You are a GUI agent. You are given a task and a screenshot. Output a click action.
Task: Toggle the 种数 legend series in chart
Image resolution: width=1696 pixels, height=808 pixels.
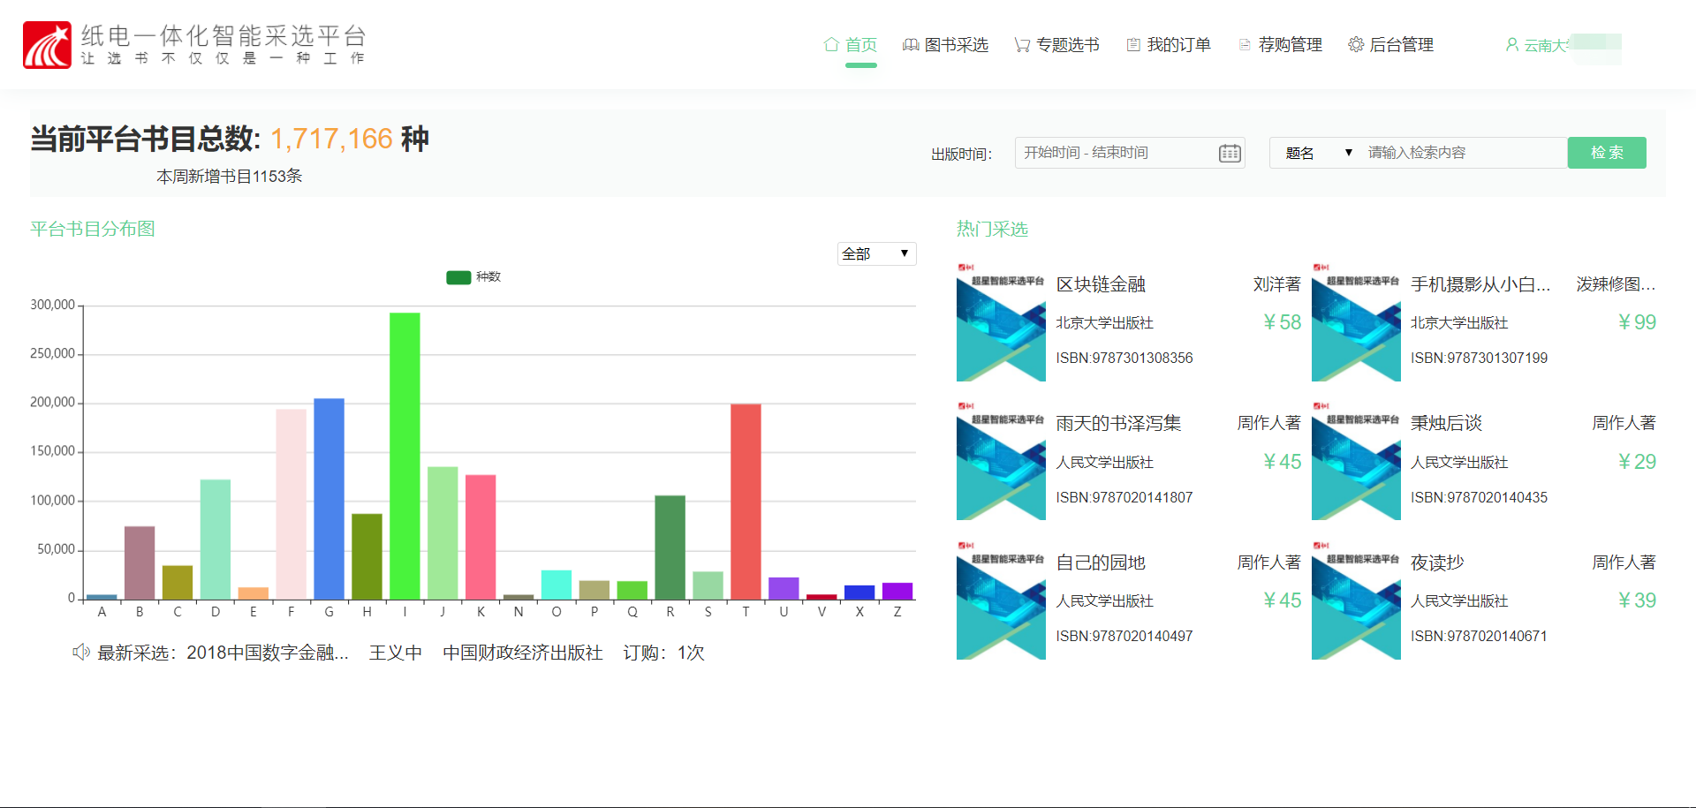[458, 277]
